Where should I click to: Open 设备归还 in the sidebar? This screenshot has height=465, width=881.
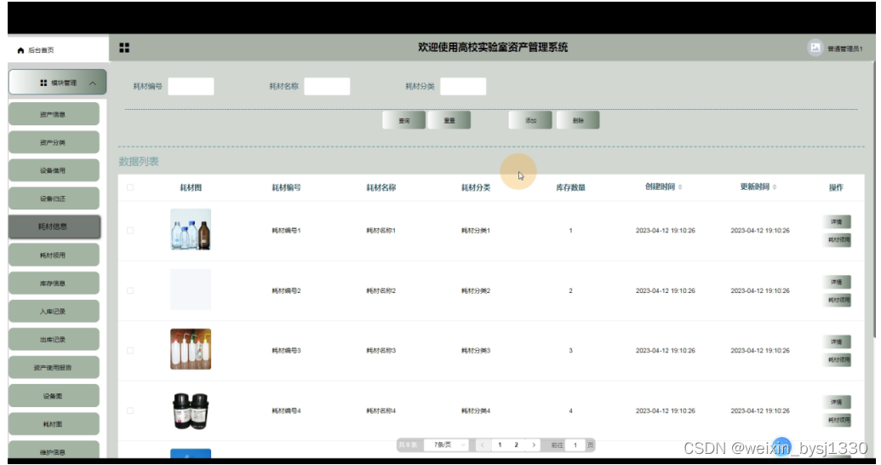pyautogui.click(x=54, y=198)
